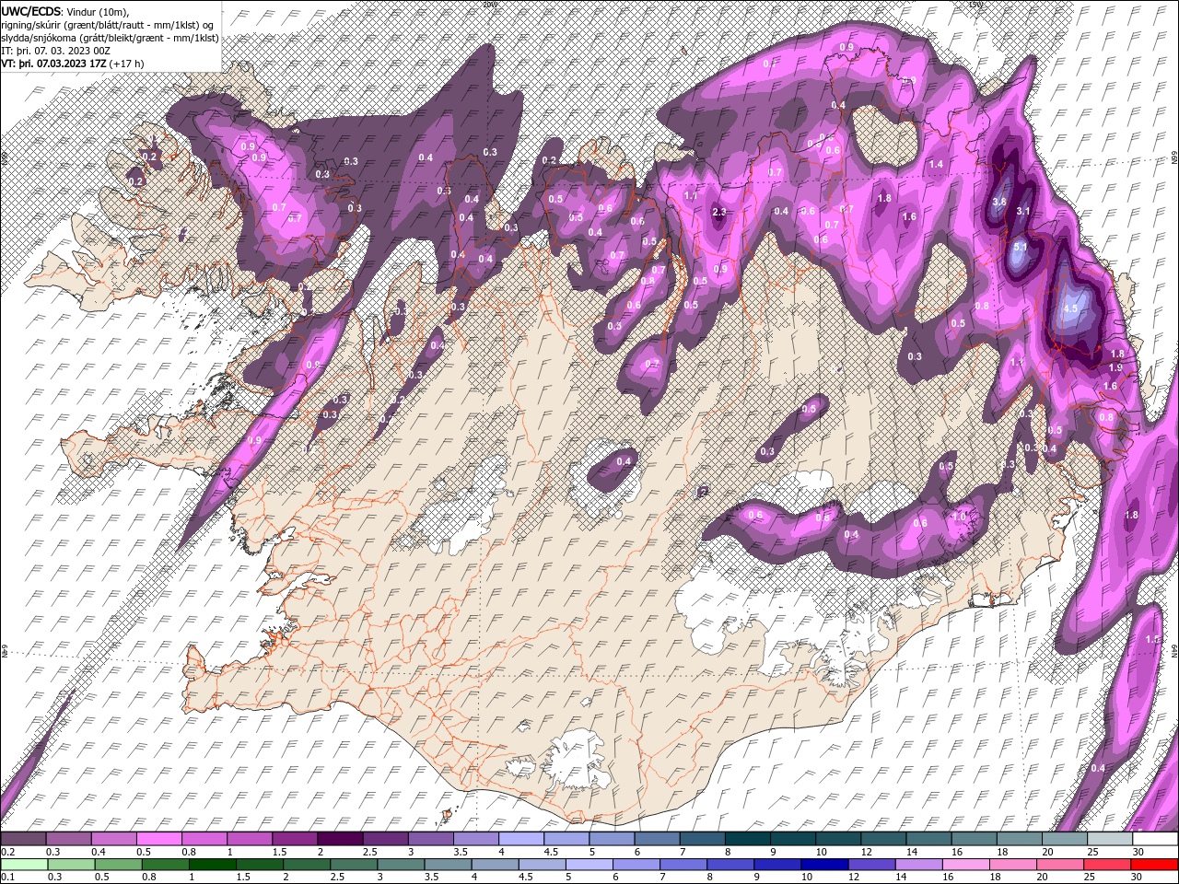Image resolution: width=1179 pixels, height=884 pixels.
Task: Click the 'slydda/snjókoma' legend description line
Action: [x=110, y=38]
